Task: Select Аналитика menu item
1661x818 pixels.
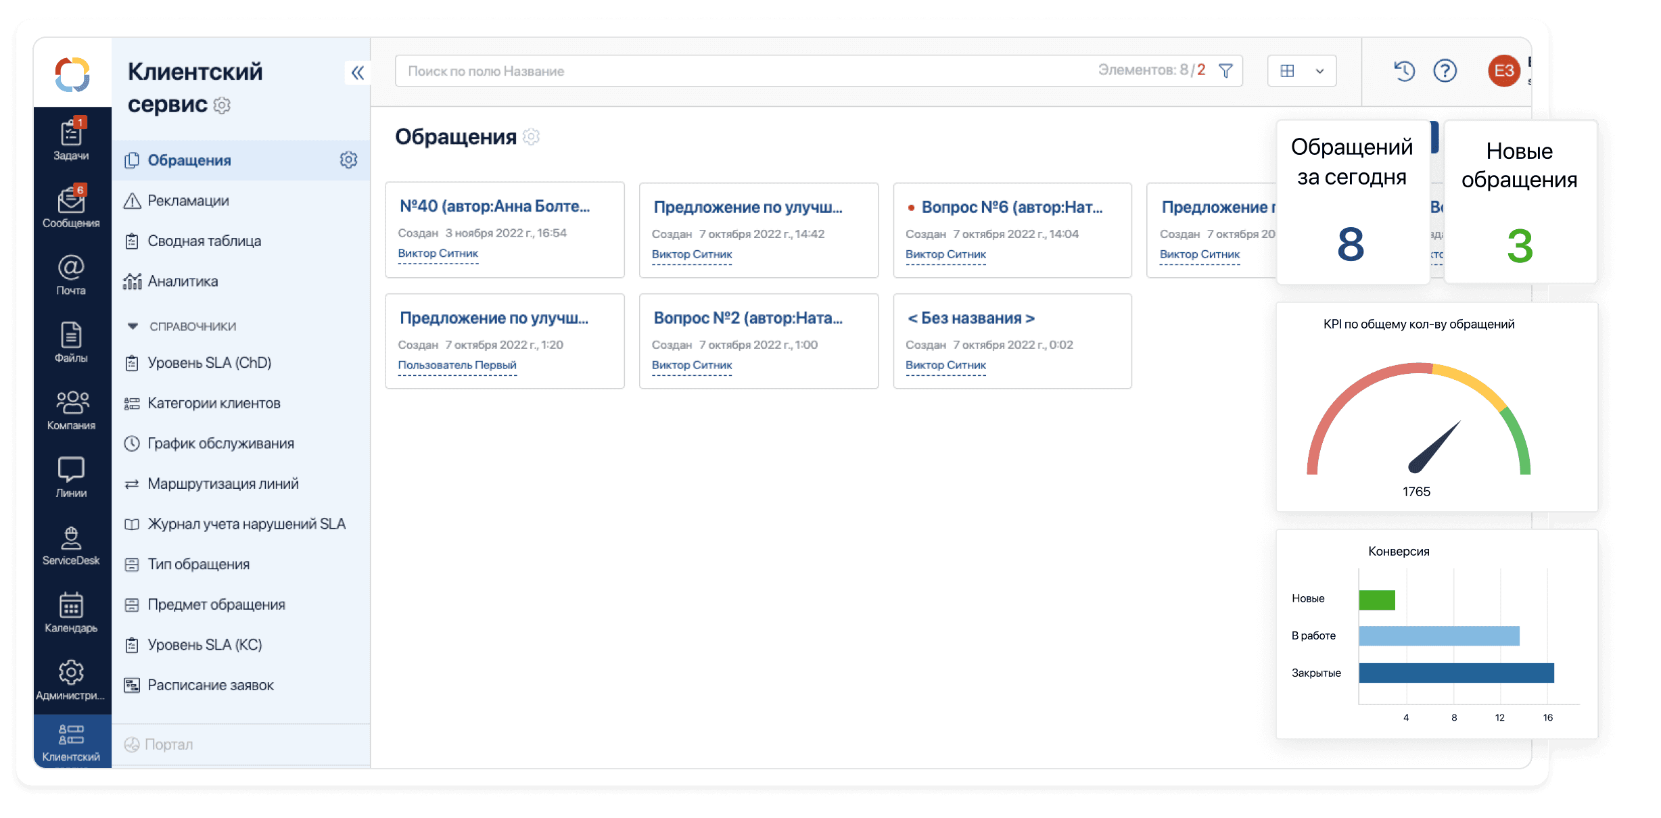Action: (183, 281)
